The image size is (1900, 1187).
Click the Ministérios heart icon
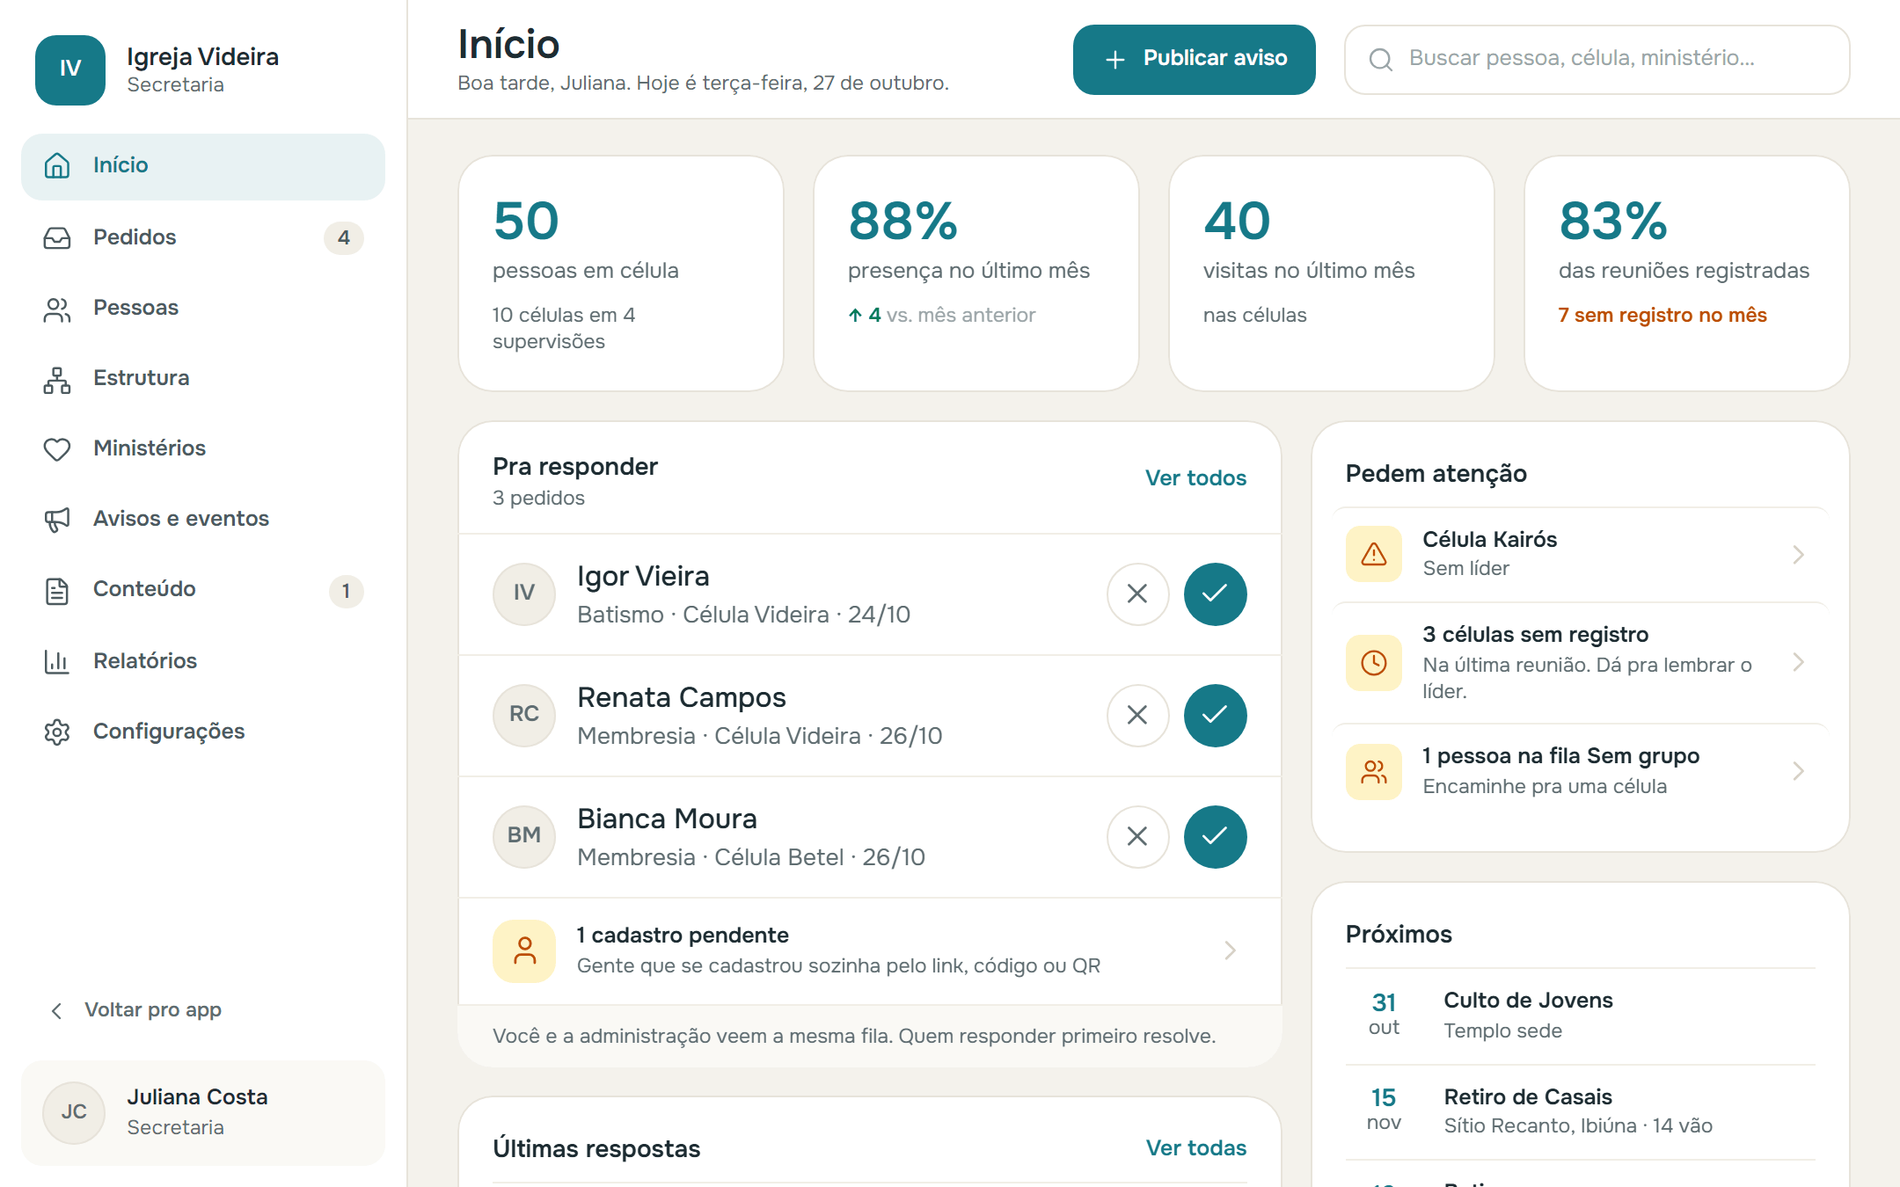tap(57, 449)
